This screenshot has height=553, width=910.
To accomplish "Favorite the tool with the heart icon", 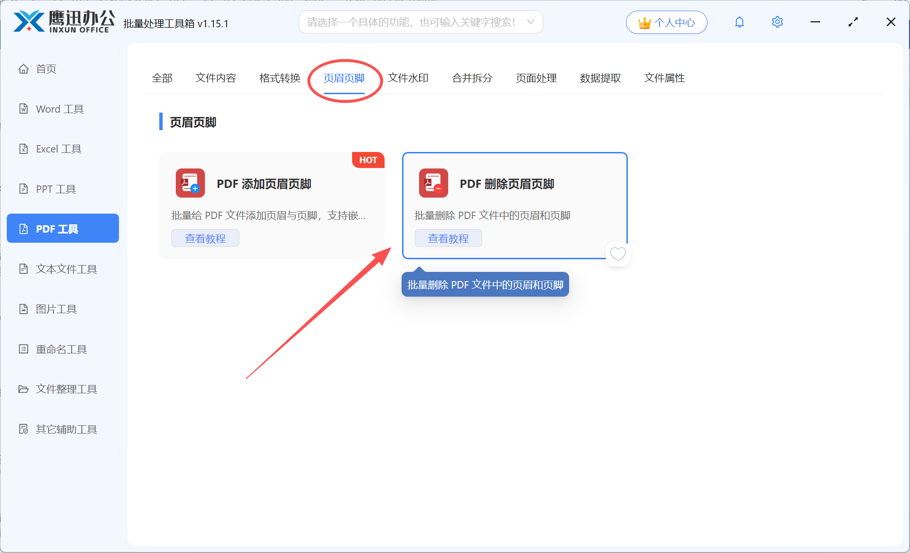I will coord(618,254).
